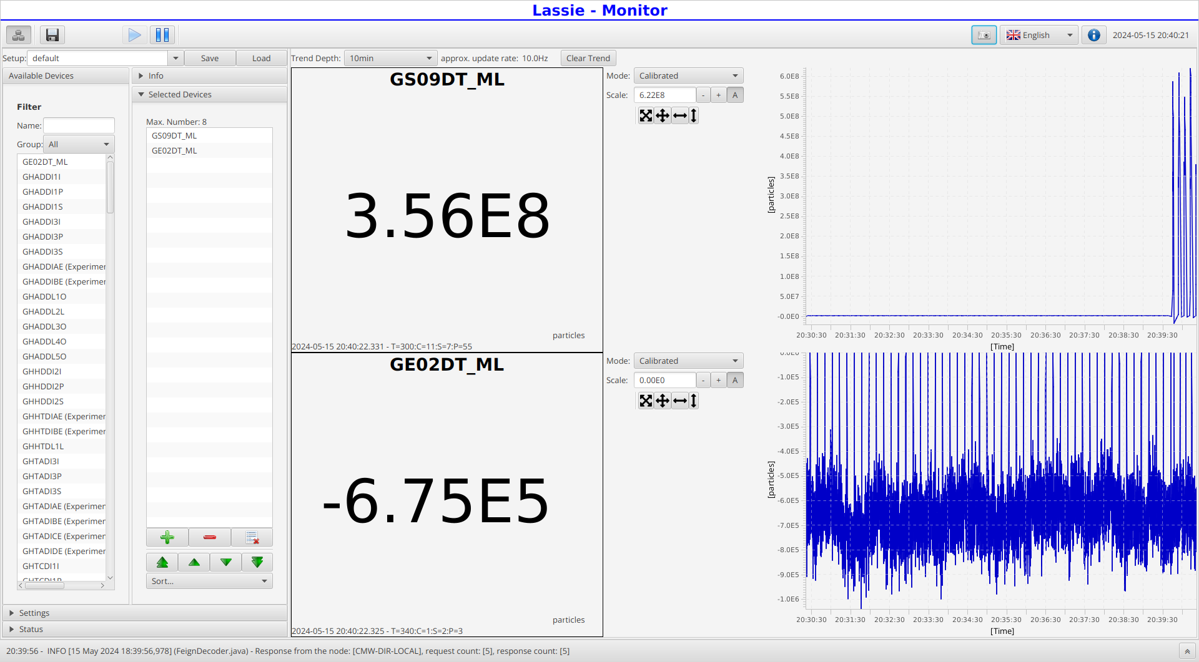Screen dimensions: 1199x662
Task: Toggle auto-scale 'A' for GE02DT_ML
Action: (x=735, y=380)
